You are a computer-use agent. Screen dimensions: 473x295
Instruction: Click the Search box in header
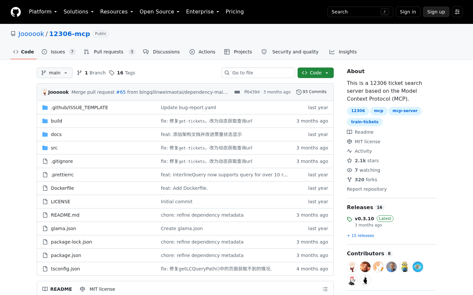coord(360,12)
